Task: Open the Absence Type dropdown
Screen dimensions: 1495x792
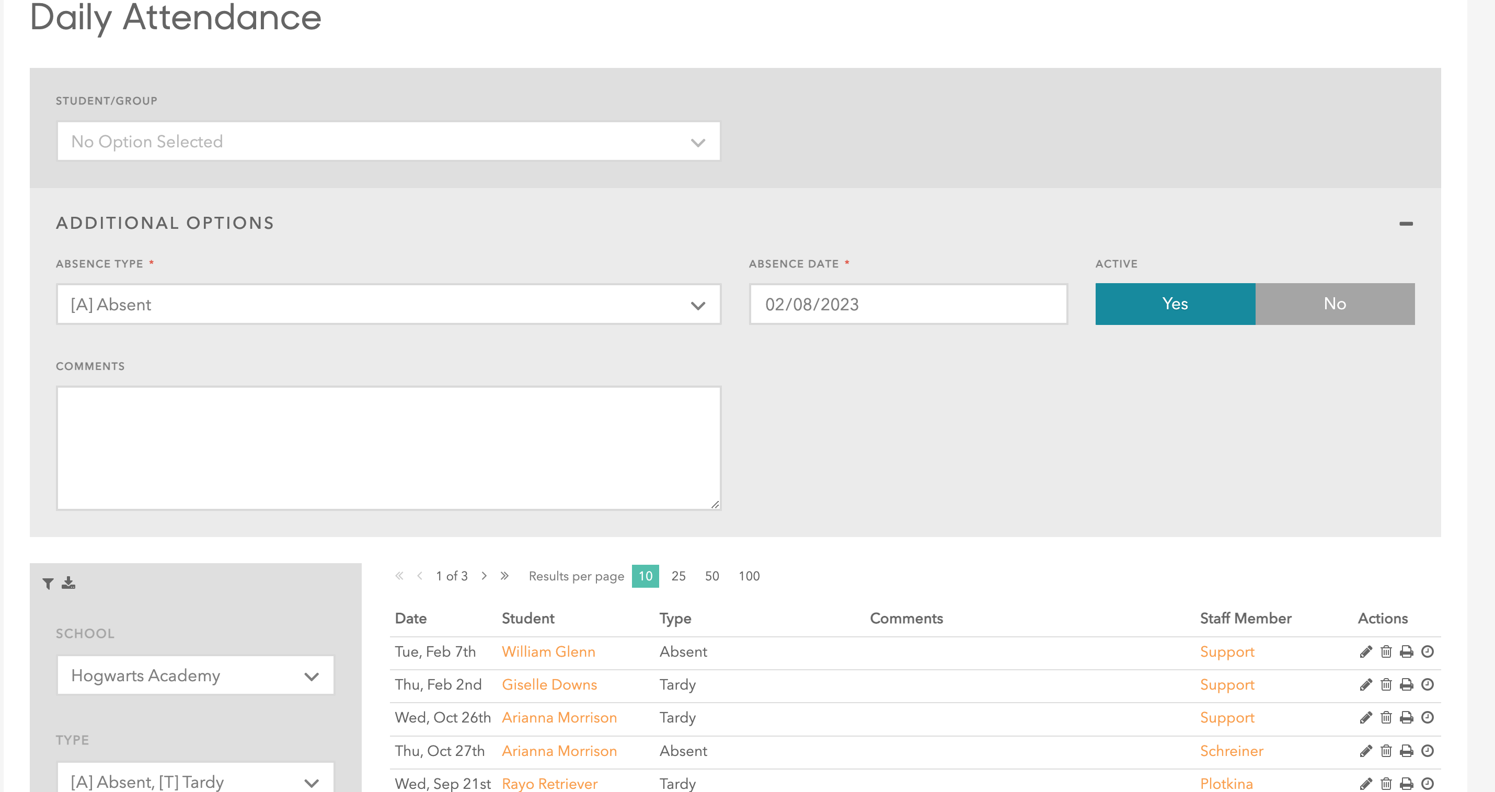Action: [388, 304]
